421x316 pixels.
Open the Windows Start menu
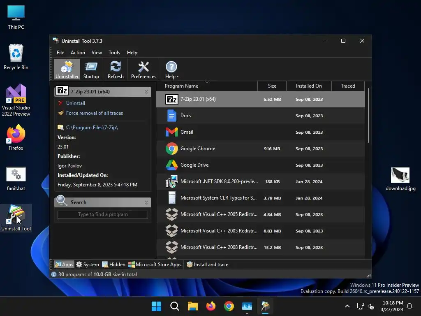[x=156, y=306]
